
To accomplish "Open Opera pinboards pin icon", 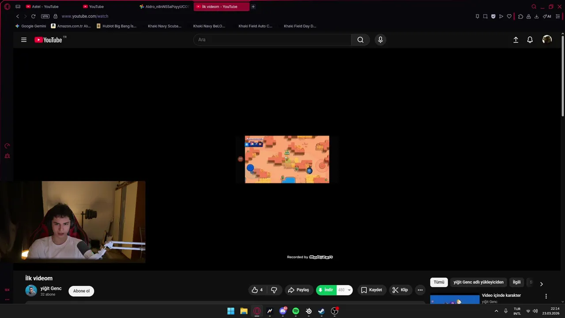I will [x=477, y=16].
